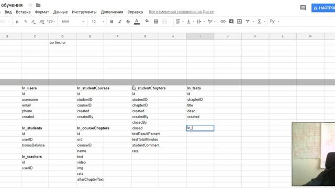Screen dimensions: 335x188
Task: Open the Данные menu
Action: click(61, 12)
